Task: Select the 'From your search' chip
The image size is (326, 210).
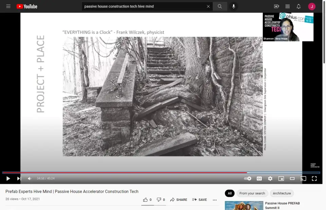Action: (x=252, y=193)
